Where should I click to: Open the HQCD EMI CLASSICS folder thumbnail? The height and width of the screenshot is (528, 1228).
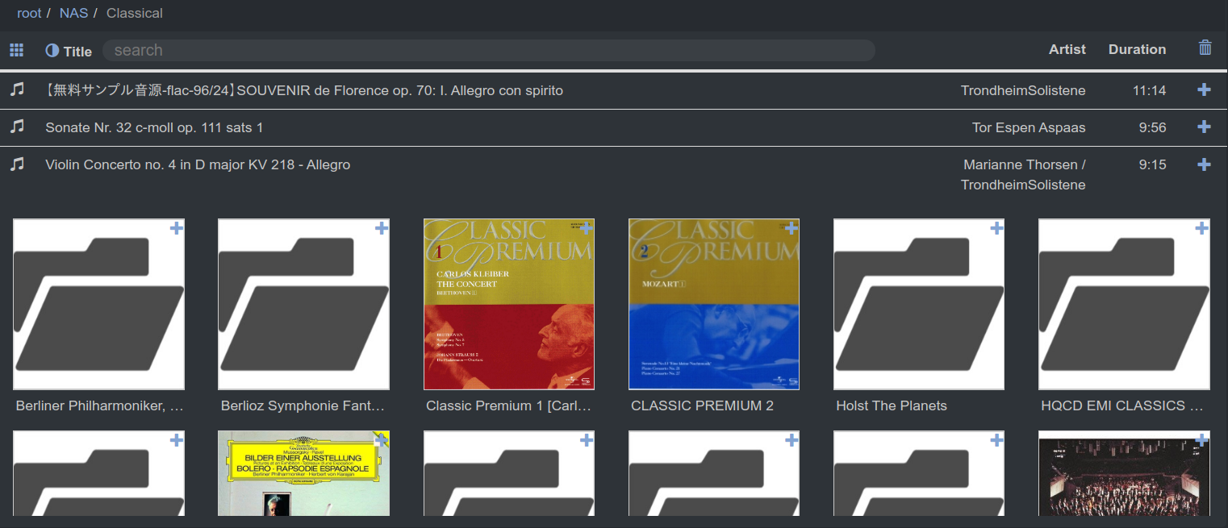1123,304
